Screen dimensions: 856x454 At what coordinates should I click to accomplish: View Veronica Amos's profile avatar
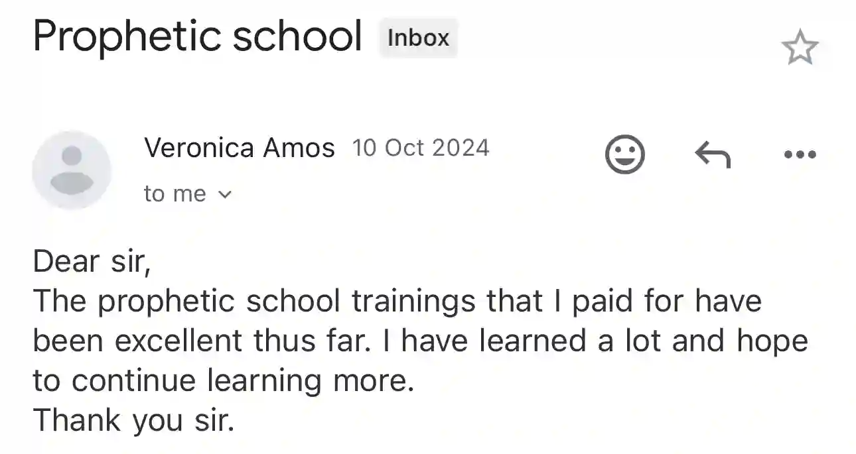pos(72,170)
